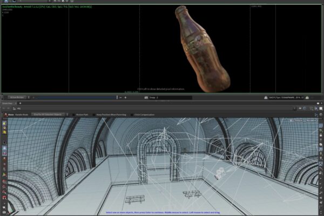Click the render progress slider bar

tap(76, 97)
